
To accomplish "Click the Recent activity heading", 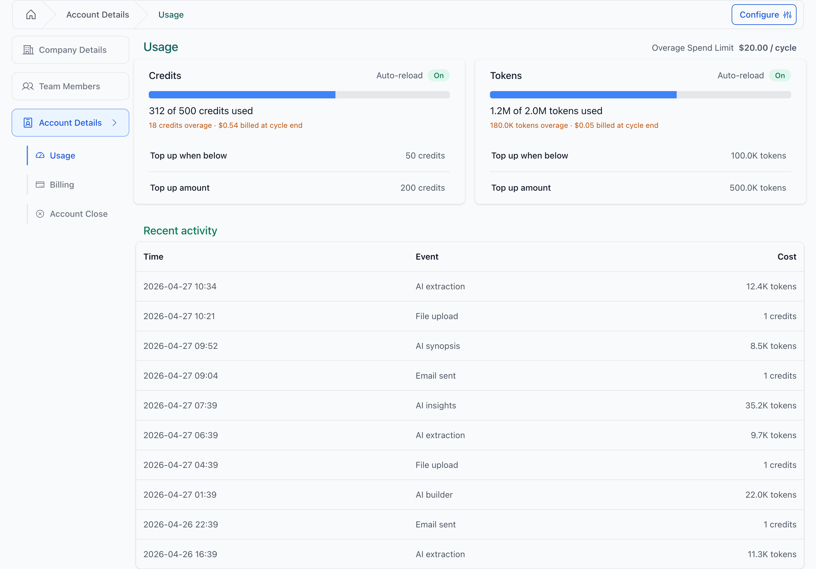I will pyautogui.click(x=180, y=231).
